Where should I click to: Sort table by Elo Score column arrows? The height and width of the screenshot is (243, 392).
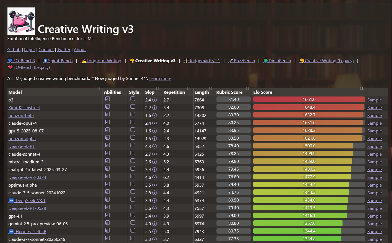362,89
